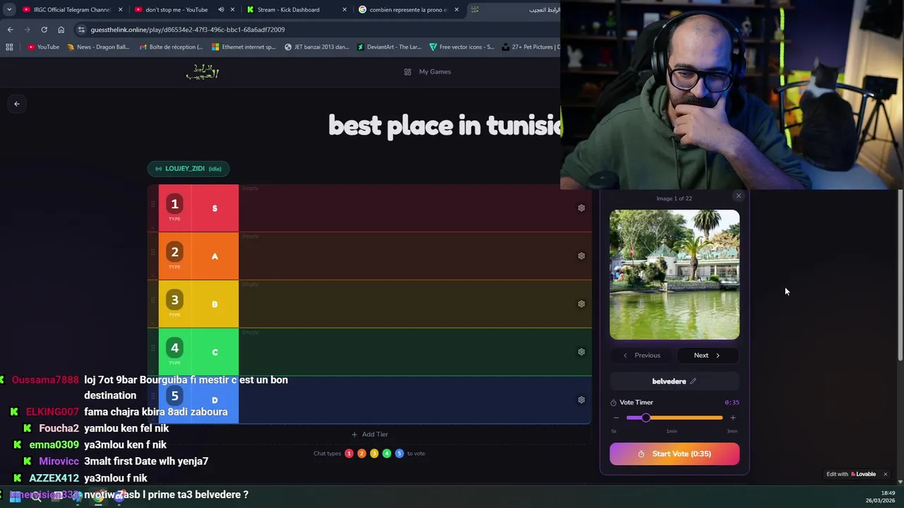Open the Ethernet internet bookmark
This screenshot has height=508, width=904.
point(244,47)
